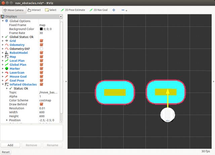Image resolution: width=215 pixels, height=155 pixels.
Task: Pick the 2D Pose Estimate tool
Action: click(73, 10)
